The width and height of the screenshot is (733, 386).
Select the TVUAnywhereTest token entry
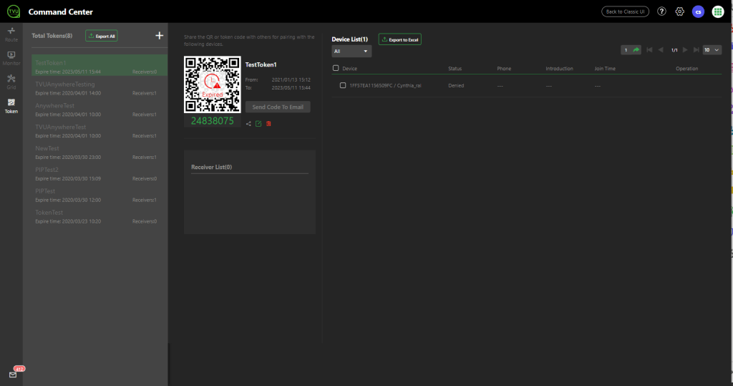coord(99,131)
